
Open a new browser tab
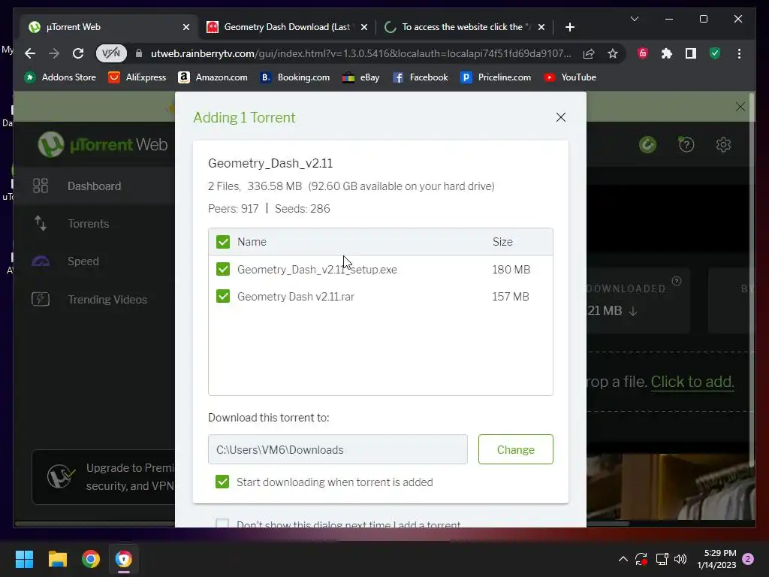click(x=569, y=27)
